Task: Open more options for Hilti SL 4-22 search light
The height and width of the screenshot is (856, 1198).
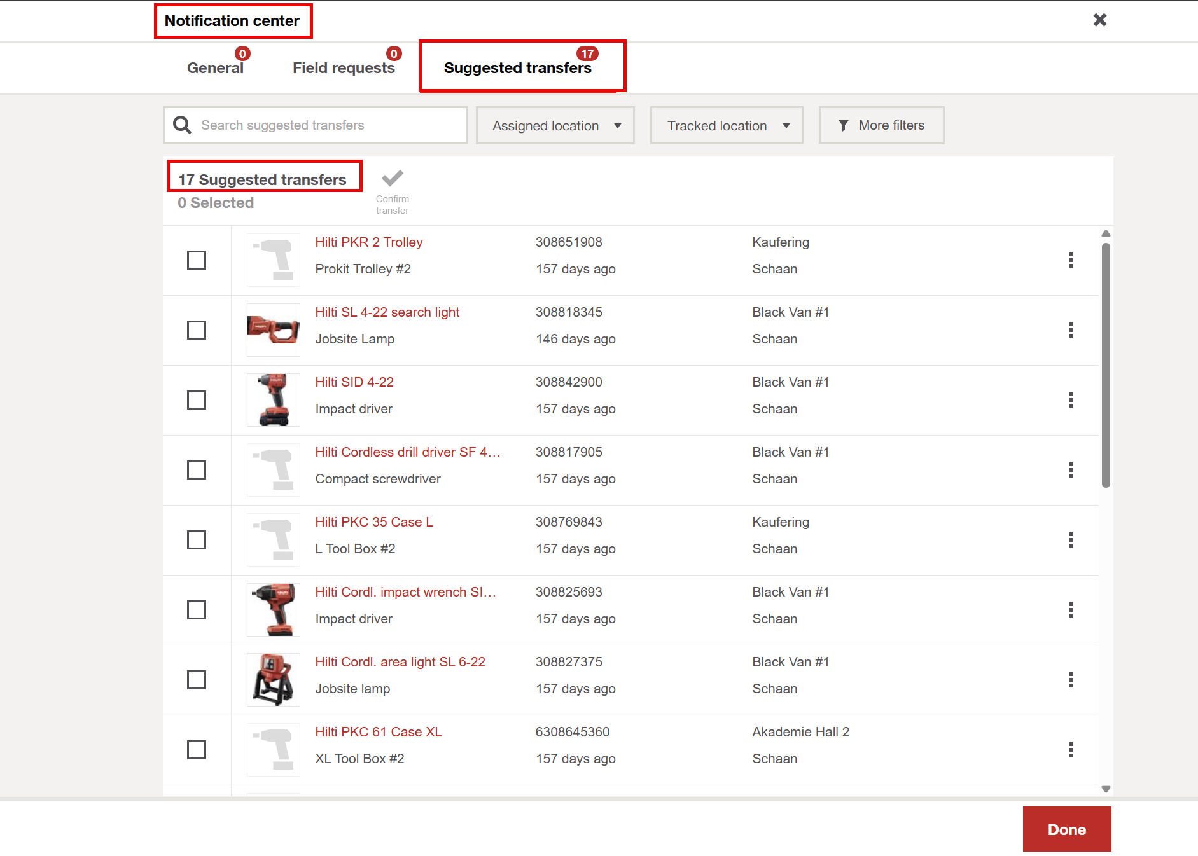Action: [x=1071, y=330]
